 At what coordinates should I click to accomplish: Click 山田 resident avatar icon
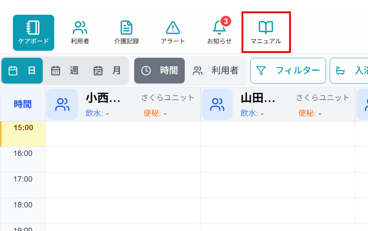point(217,104)
